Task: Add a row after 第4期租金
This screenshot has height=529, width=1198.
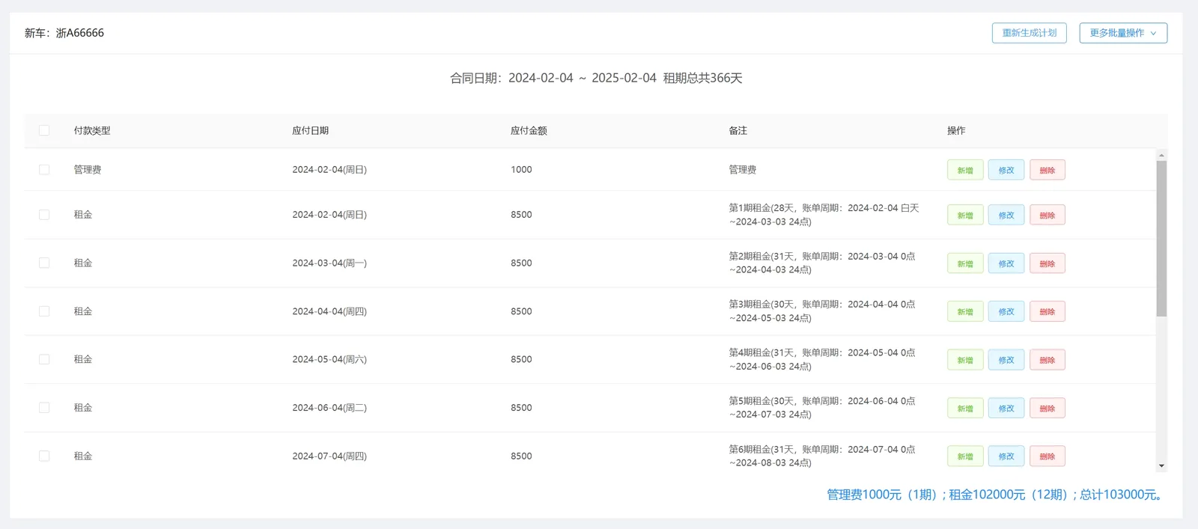Action: click(965, 360)
